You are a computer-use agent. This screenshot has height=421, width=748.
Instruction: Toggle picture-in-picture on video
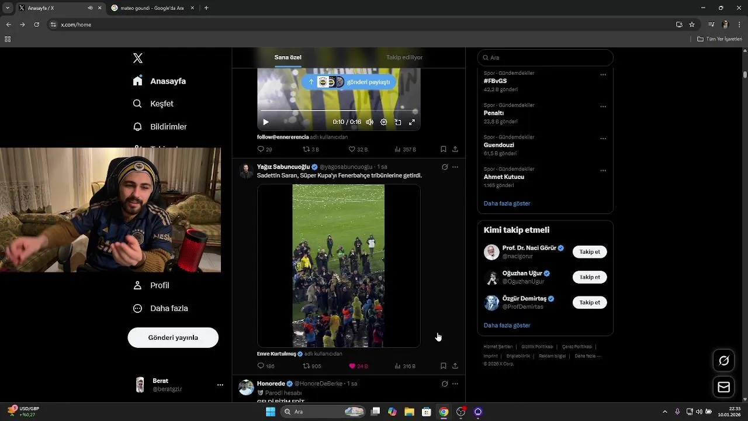[x=398, y=122]
